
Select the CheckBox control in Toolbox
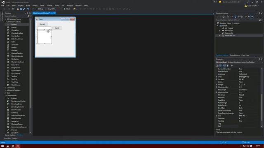point(15,30)
